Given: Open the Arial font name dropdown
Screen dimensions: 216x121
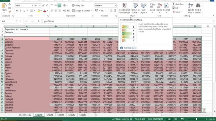Looking at the screenshot, I should (x=33, y=5).
